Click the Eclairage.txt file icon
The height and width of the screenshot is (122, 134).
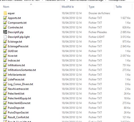pos(5,41)
